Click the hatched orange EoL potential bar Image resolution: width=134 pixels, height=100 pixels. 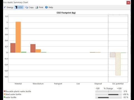(118, 64)
